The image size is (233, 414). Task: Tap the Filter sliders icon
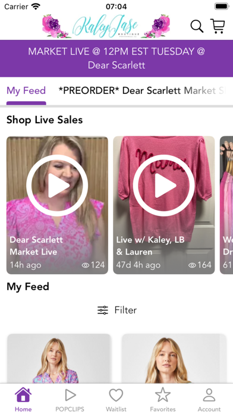(x=103, y=310)
